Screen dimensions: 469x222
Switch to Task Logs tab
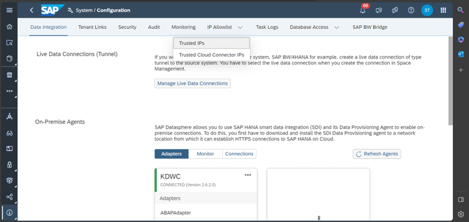(x=267, y=27)
